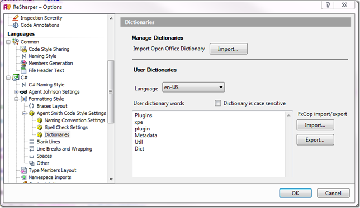360x208 pixels.
Task: Click FxCop Import button
Action: coord(315,125)
